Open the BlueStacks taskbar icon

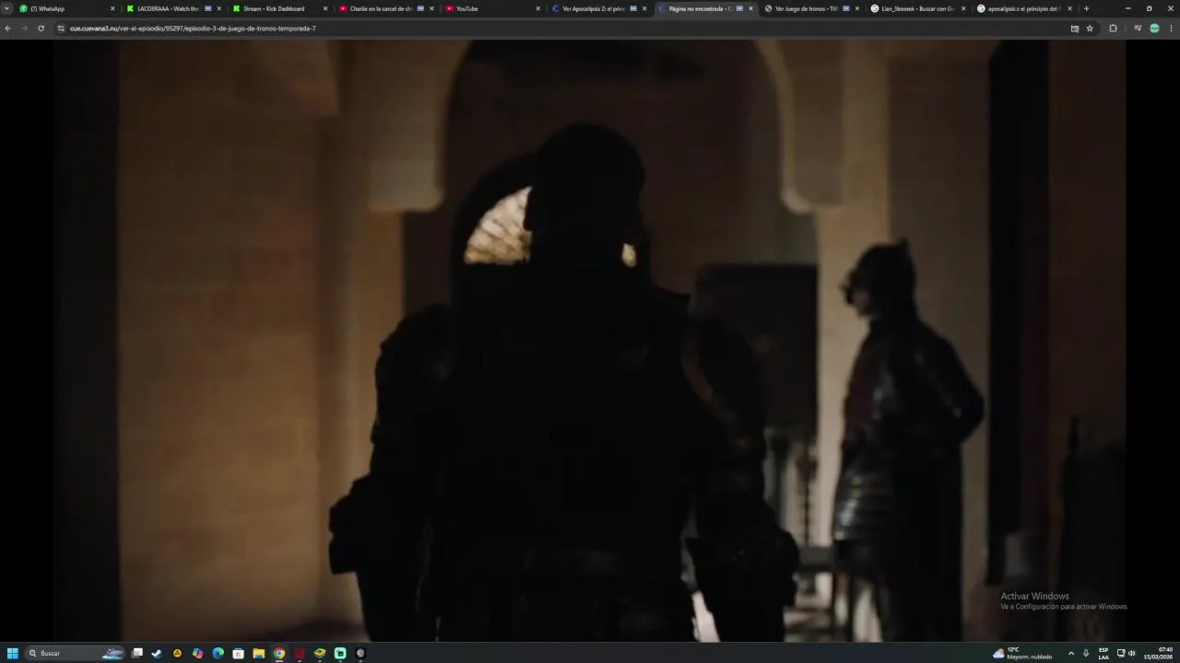[320, 653]
